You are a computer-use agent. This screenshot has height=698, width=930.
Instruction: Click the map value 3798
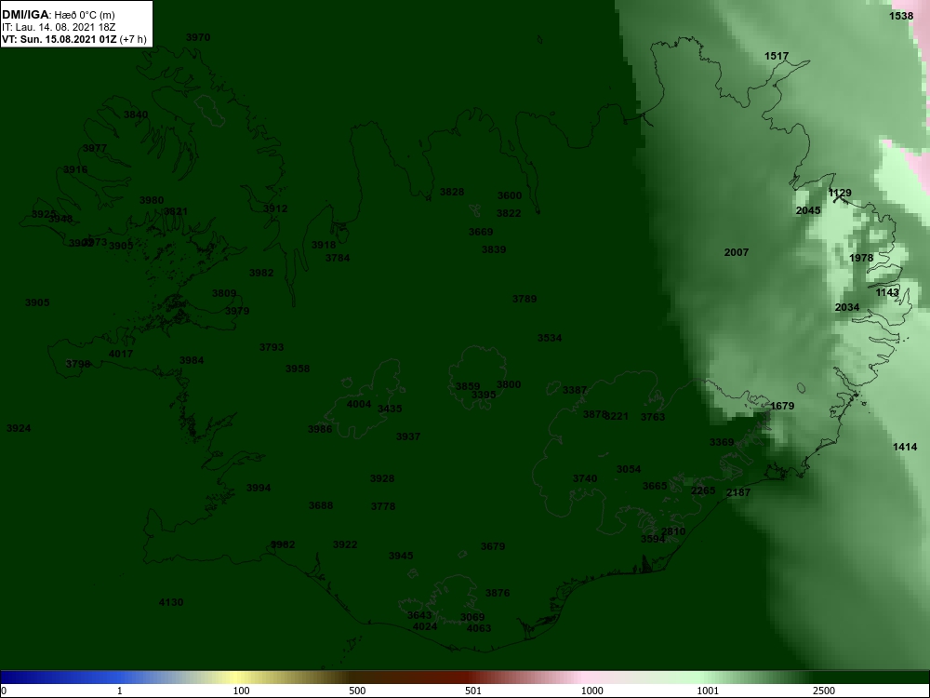(78, 364)
